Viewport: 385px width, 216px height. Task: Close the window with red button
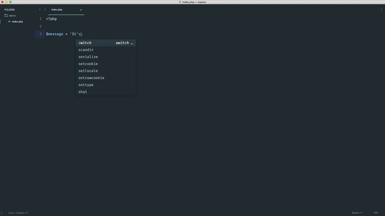click(2, 2)
